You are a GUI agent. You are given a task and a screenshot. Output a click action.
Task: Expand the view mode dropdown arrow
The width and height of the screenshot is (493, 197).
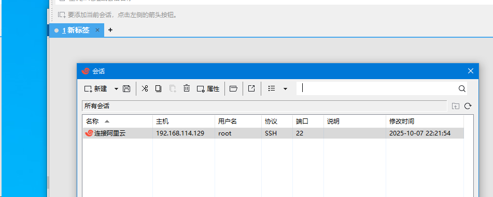click(x=285, y=89)
